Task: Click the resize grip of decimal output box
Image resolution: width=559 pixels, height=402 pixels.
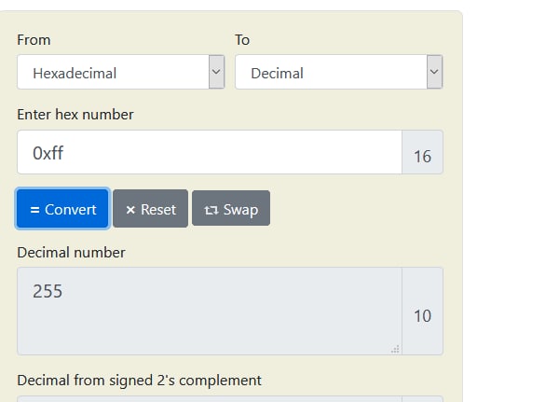Action: [x=395, y=349]
